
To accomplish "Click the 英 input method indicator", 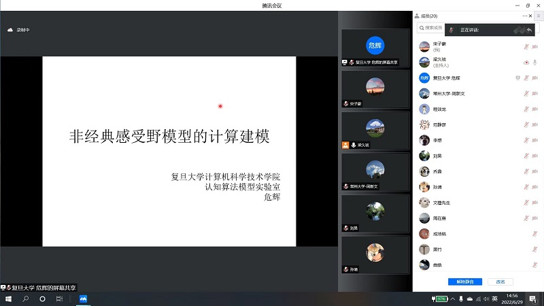I will [495, 299].
